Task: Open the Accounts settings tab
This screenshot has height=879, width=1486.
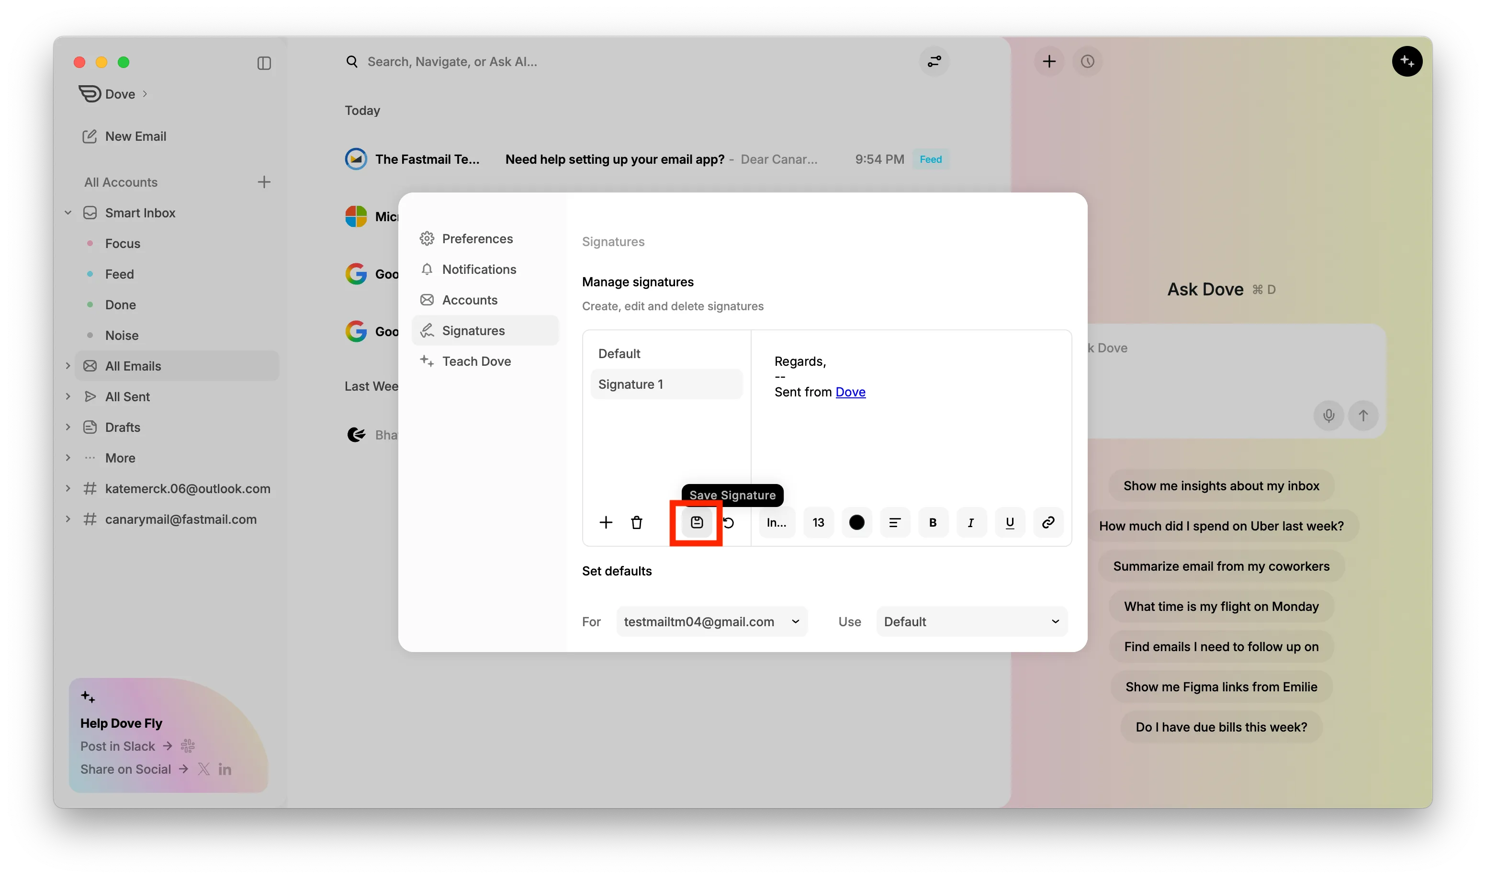Action: point(469,300)
